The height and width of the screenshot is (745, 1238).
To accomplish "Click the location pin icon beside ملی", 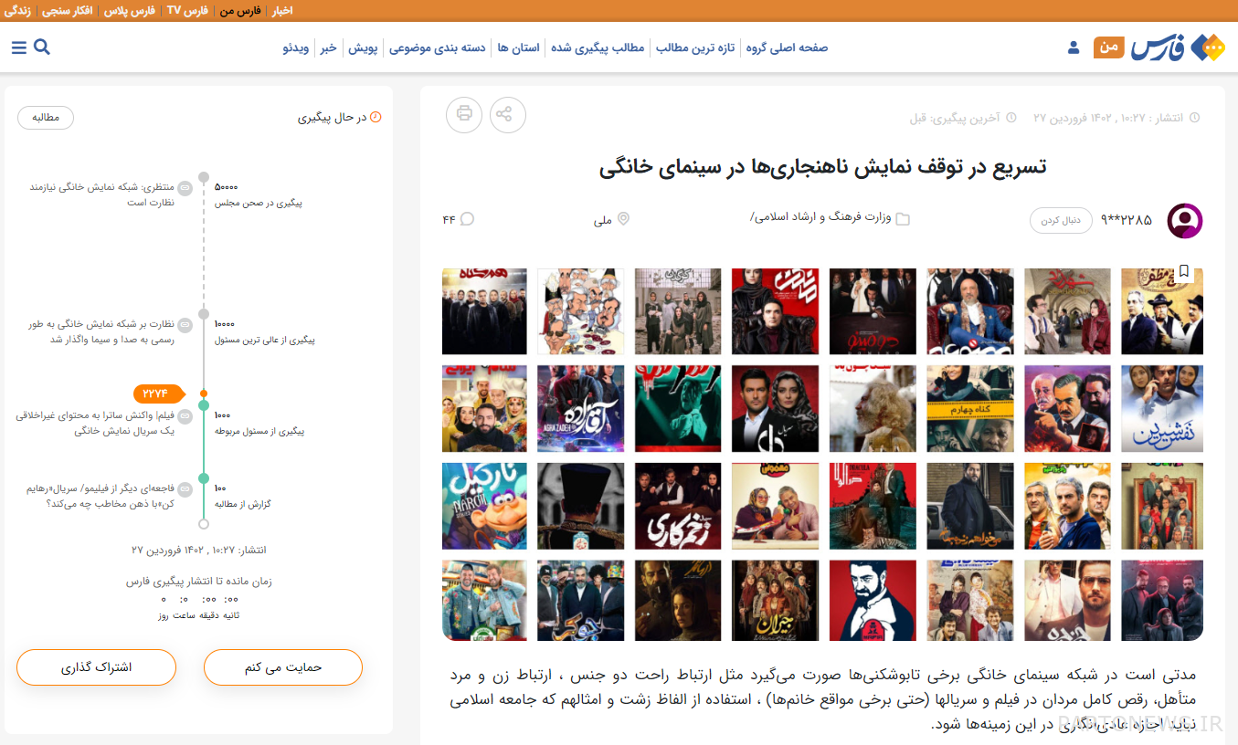I will click(624, 219).
